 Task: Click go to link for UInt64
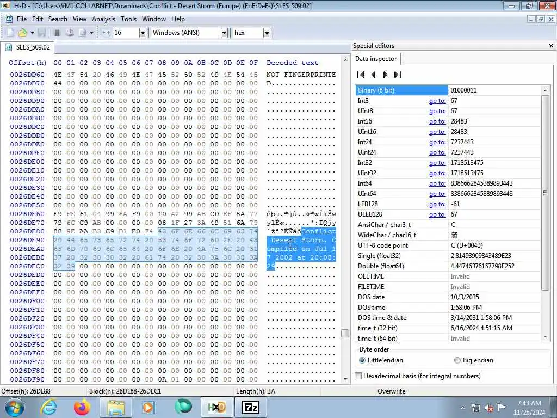coord(437,194)
